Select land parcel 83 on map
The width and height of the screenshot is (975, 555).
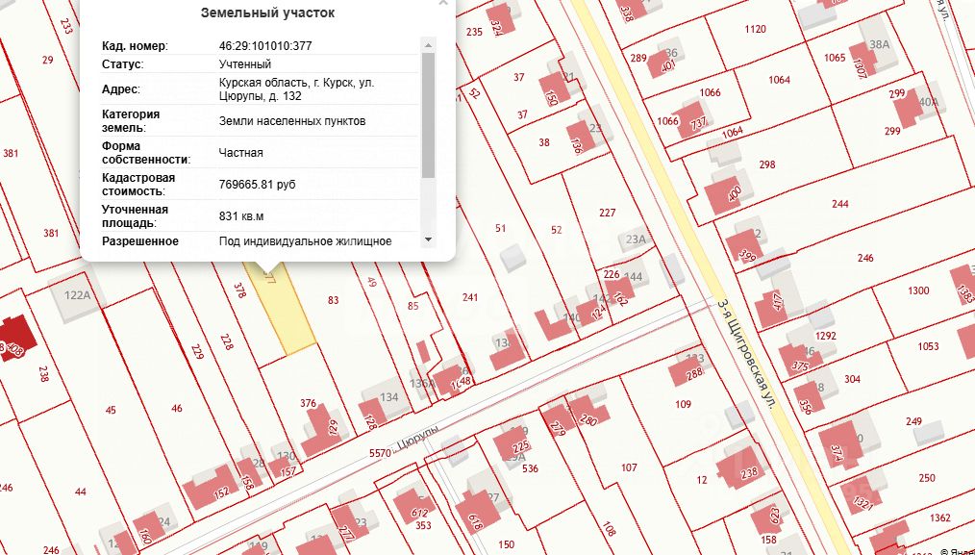(334, 300)
